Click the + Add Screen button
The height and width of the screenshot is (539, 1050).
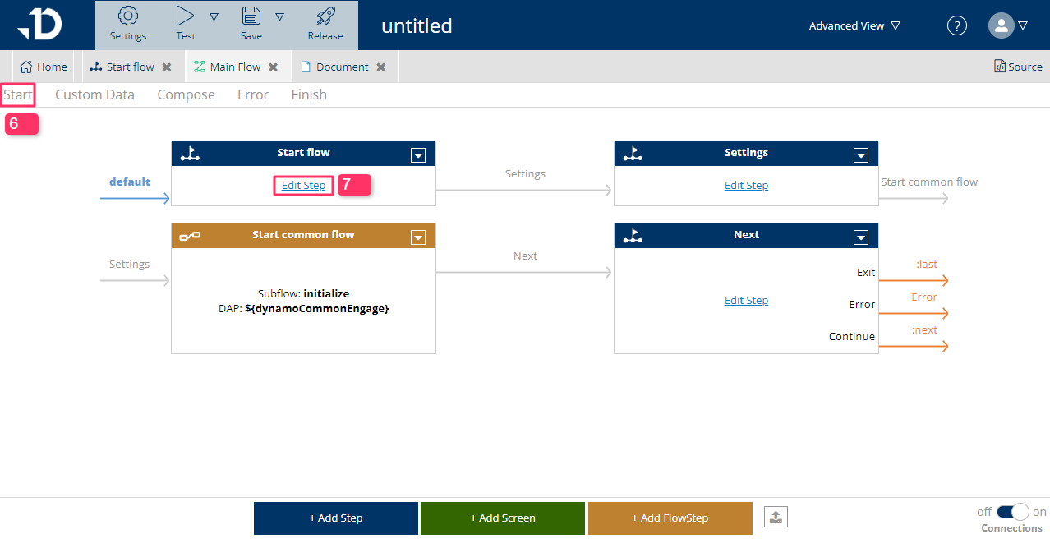[x=502, y=518]
